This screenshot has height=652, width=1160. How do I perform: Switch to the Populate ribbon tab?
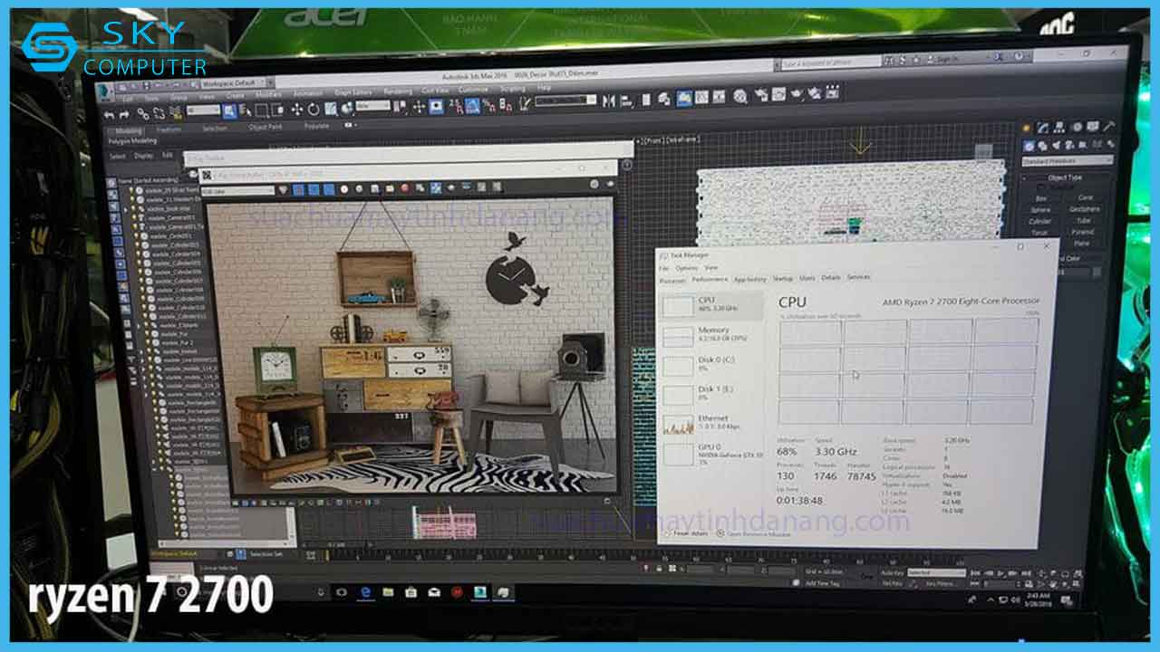pyautogui.click(x=316, y=126)
